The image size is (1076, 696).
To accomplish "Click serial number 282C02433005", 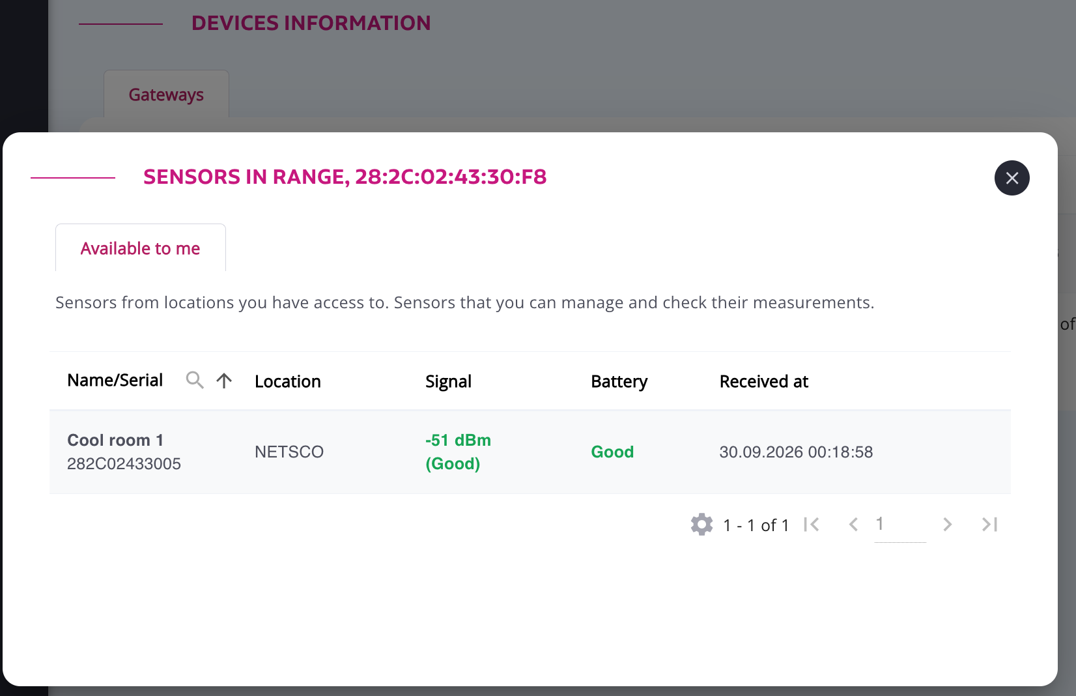I will click(124, 464).
